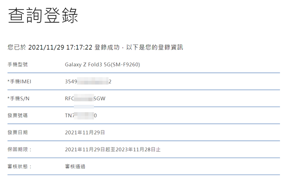This screenshot has width=286, height=185.
Task: Click the warranty period text ending 2023年11月28日止
Action: [113, 150]
